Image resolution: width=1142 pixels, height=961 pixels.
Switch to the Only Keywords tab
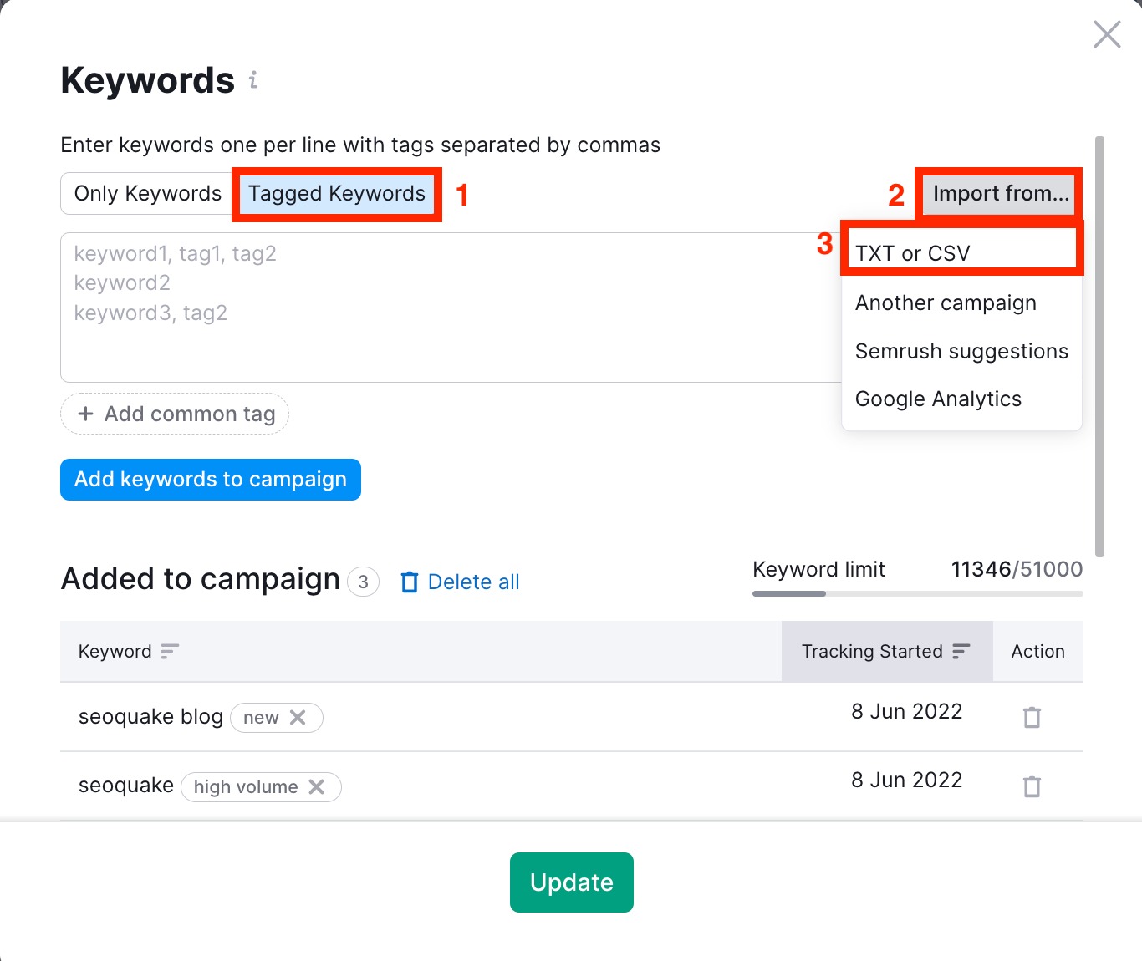pyautogui.click(x=146, y=193)
